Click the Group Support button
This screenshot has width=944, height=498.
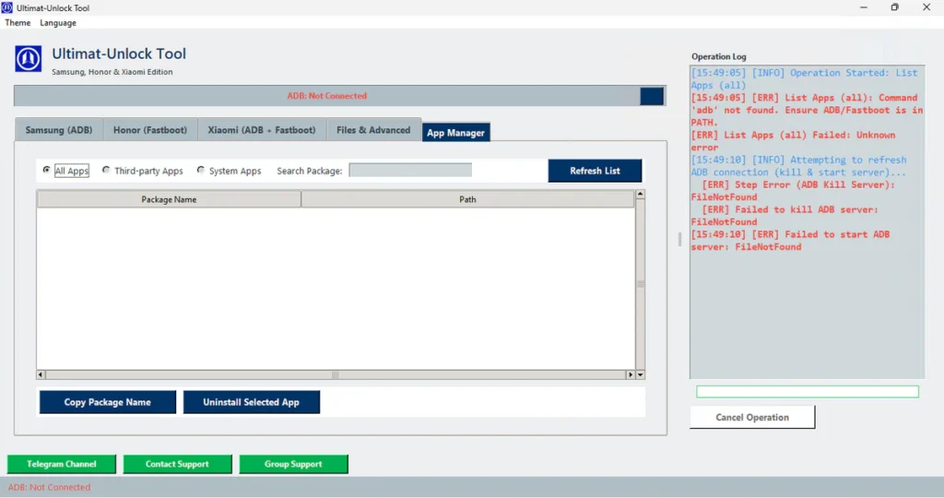pos(293,464)
